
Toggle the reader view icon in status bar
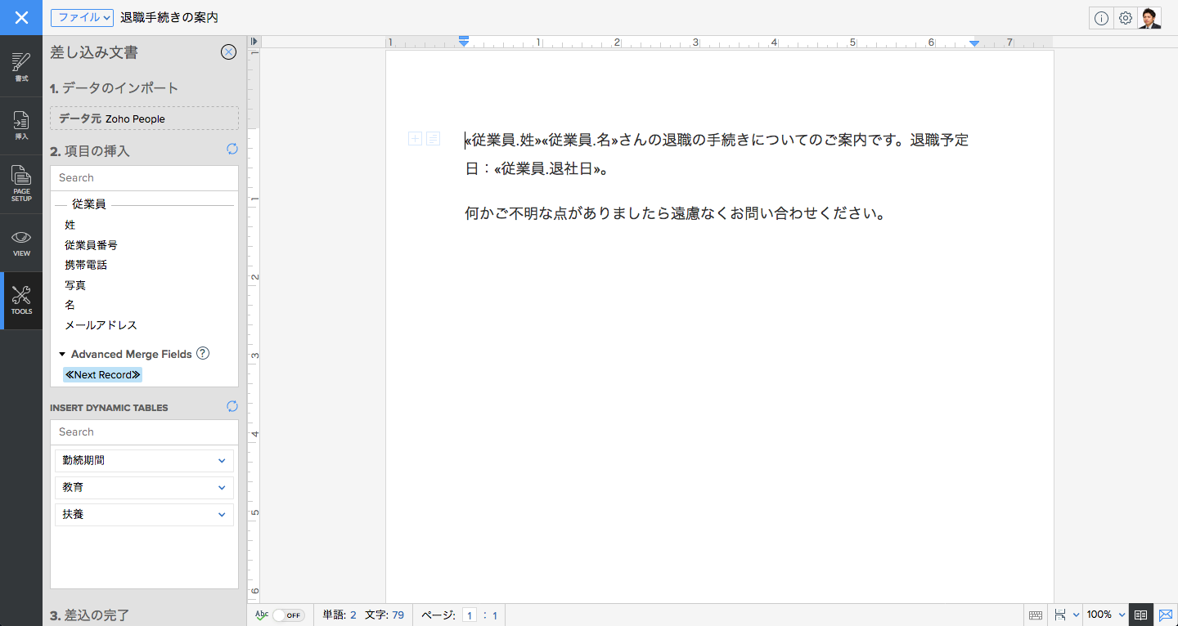1140,615
